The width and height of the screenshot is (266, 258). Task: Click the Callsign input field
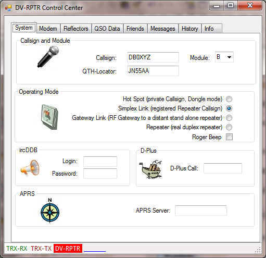153,57
